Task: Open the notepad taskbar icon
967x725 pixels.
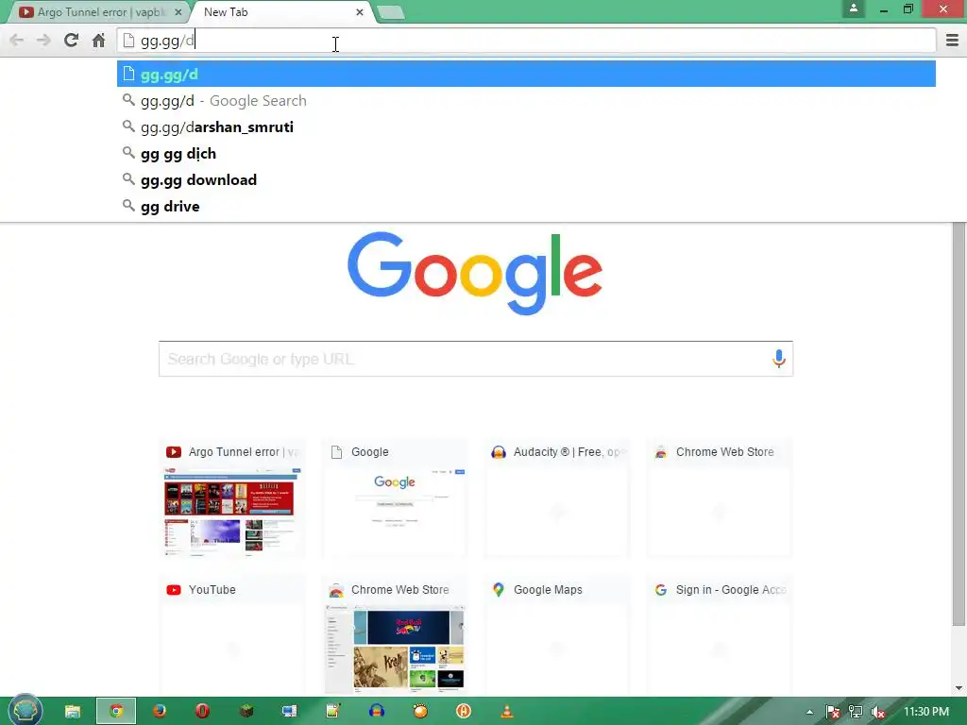Action: (x=333, y=712)
